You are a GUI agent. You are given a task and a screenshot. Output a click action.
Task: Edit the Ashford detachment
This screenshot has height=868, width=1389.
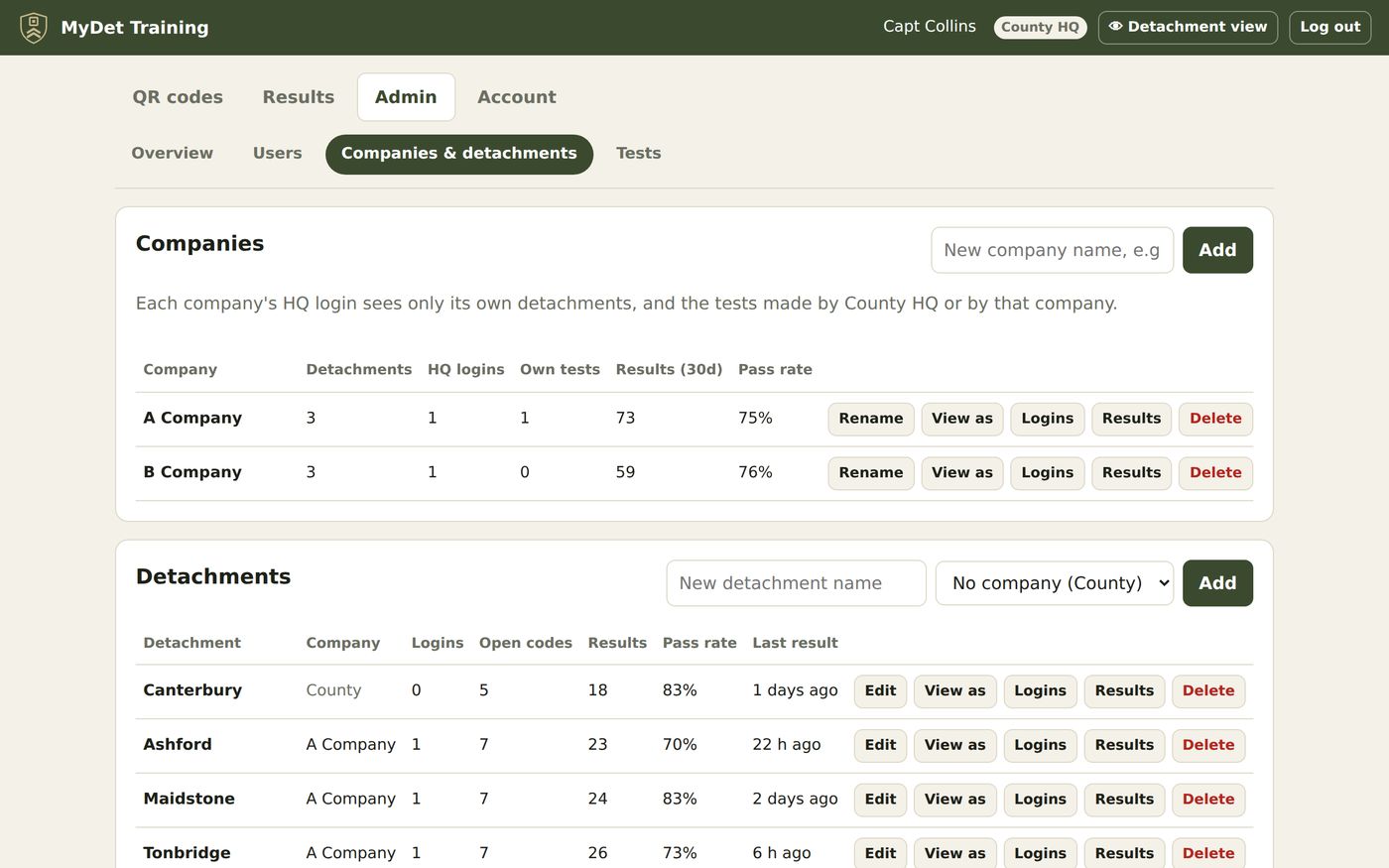pos(880,745)
